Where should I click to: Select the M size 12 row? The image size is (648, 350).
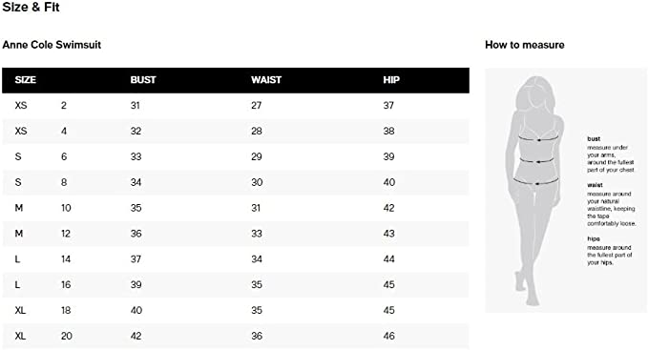pos(236,234)
